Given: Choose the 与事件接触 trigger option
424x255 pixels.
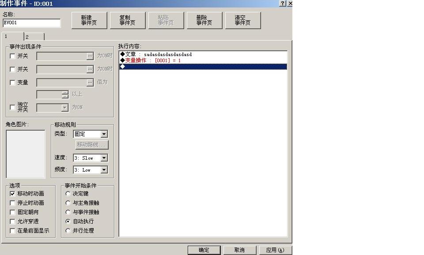Looking at the screenshot, I should [68, 212].
